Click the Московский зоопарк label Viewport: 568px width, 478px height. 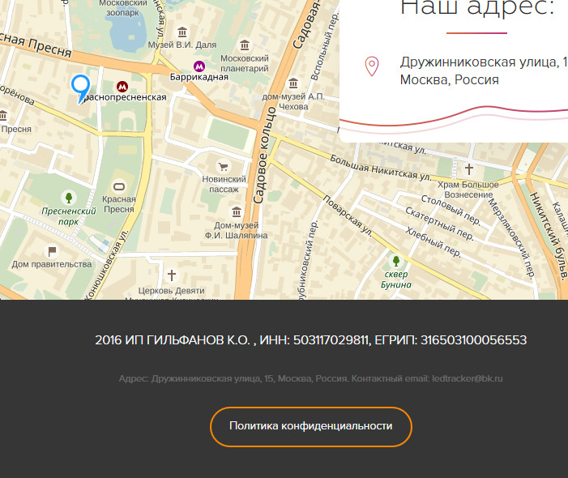point(123,8)
